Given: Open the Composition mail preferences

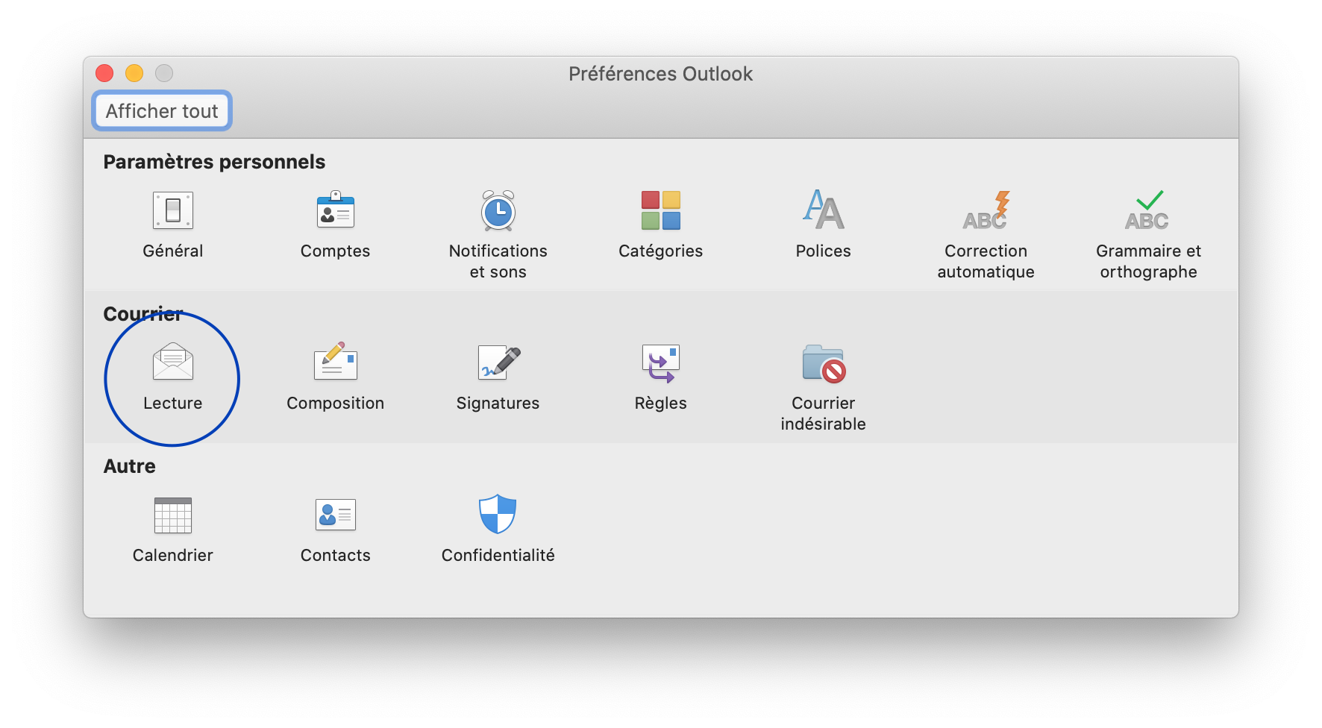Looking at the screenshot, I should point(335,363).
